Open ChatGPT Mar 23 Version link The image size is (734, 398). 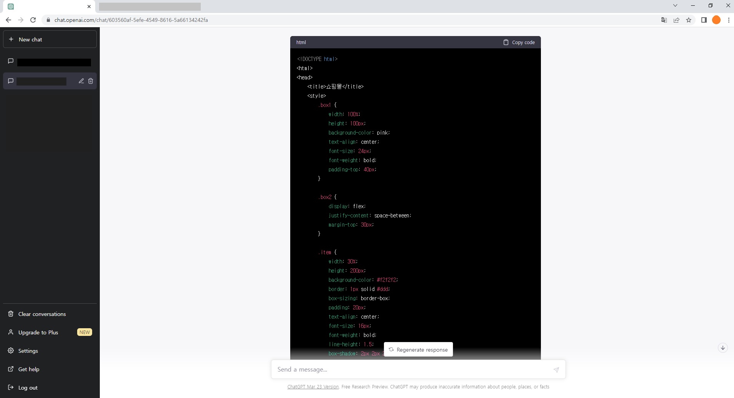pyautogui.click(x=313, y=386)
